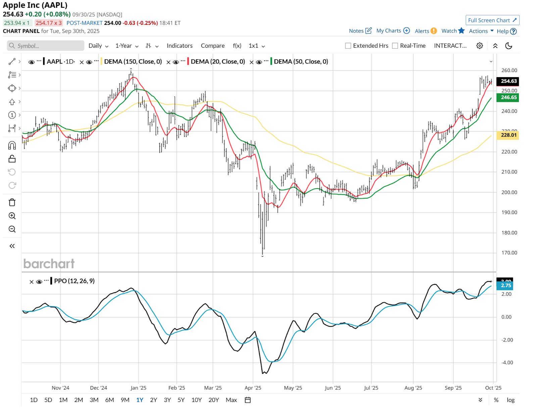Open the Daily frequency dropdown
The width and height of the screenshot is (537, 408).
tap(98, 46)
